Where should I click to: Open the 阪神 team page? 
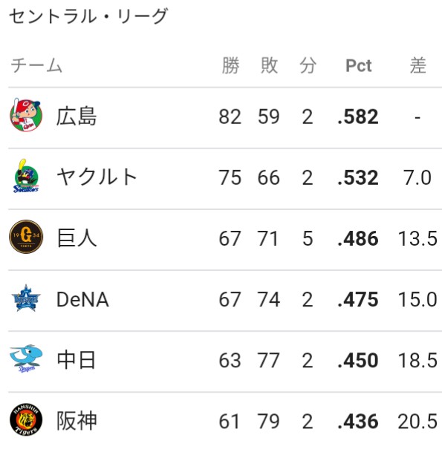[x=77, y=421]
